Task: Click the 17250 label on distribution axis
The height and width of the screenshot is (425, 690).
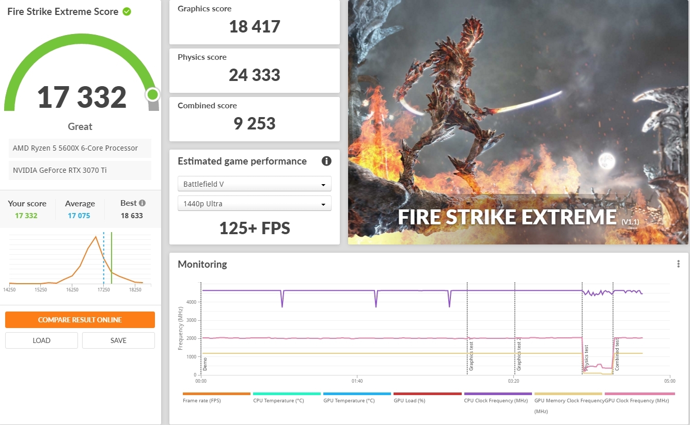Action: tap(104, 290)
